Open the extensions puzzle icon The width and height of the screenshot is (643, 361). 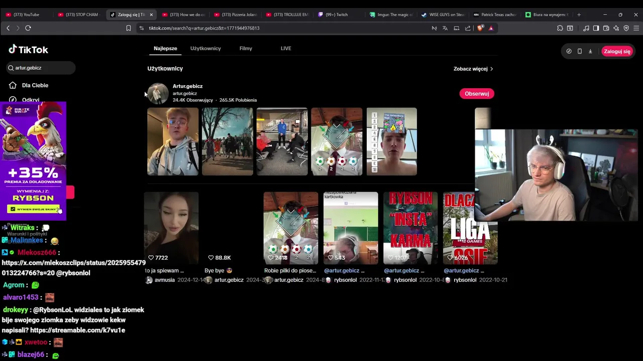(x=560, y=28)
